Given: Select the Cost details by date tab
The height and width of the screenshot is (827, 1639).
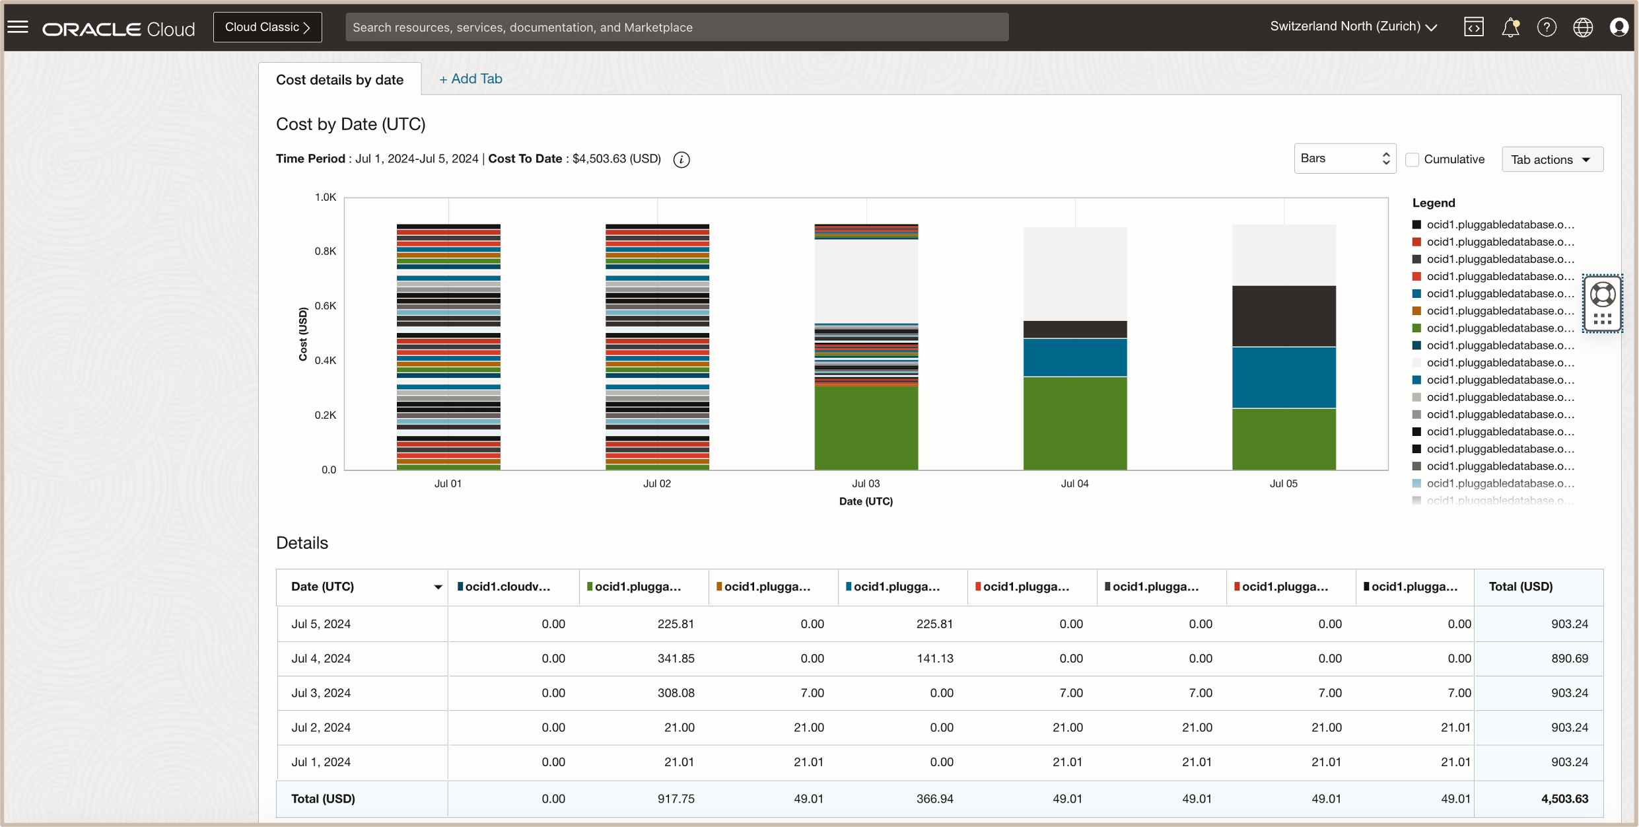Looking at the screenshot, I should [339, 79].
